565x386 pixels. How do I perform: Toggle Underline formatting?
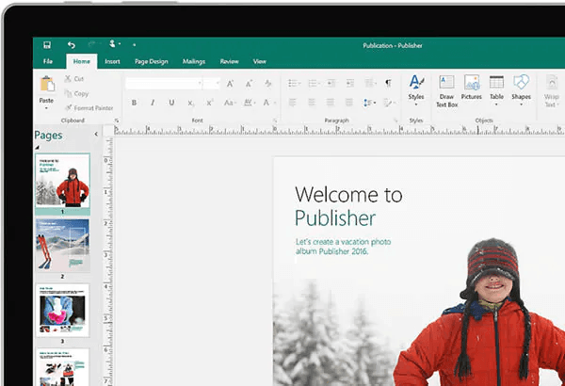click(171, 103)
